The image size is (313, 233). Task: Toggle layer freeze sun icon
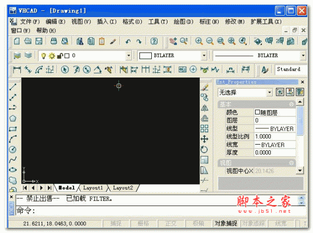[x=52, y=56]
